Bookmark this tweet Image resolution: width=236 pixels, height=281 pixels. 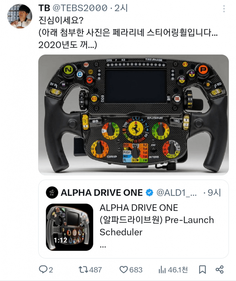point(202,270)
